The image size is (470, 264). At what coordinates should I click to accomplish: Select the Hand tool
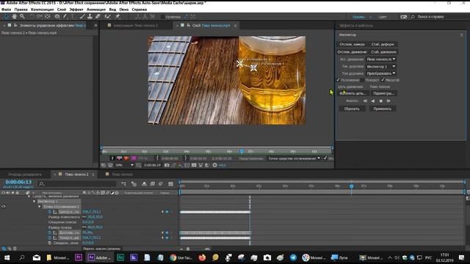[14, 16]
